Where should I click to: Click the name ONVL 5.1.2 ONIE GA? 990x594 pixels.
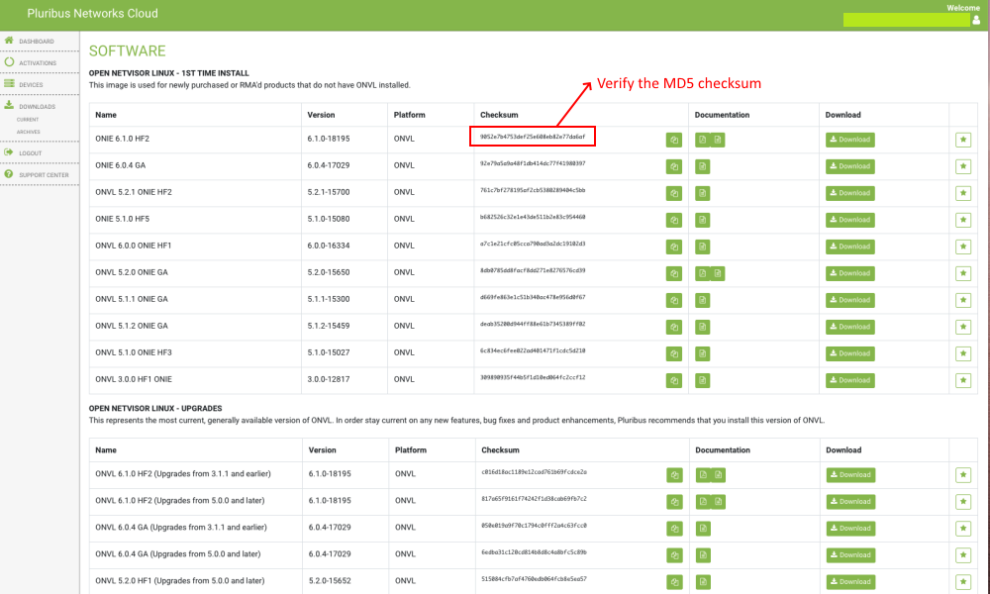(132, 327)
